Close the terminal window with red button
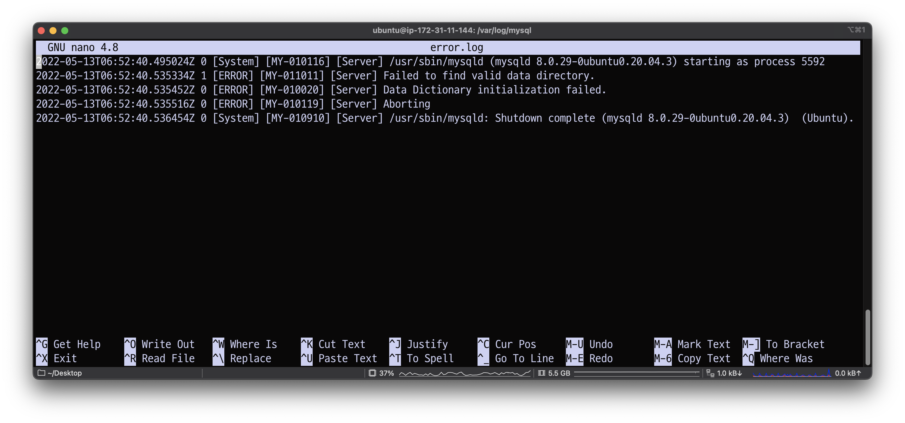This screenshot has height=423, width=905. coord(41,31)
